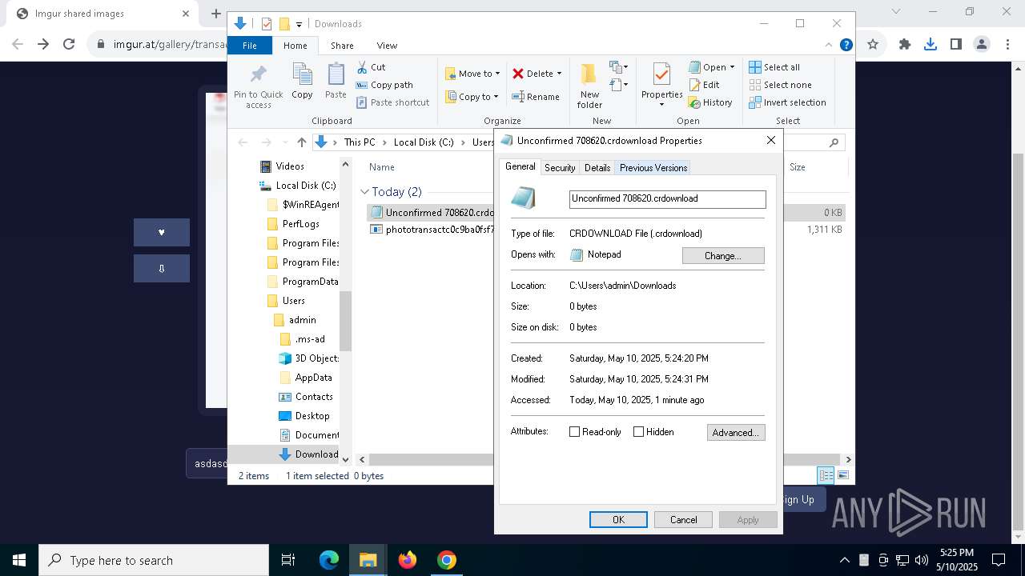Click the Windows taskbar search box
The width and height of the screenshot is (1025, 576).
coord(154,560)
